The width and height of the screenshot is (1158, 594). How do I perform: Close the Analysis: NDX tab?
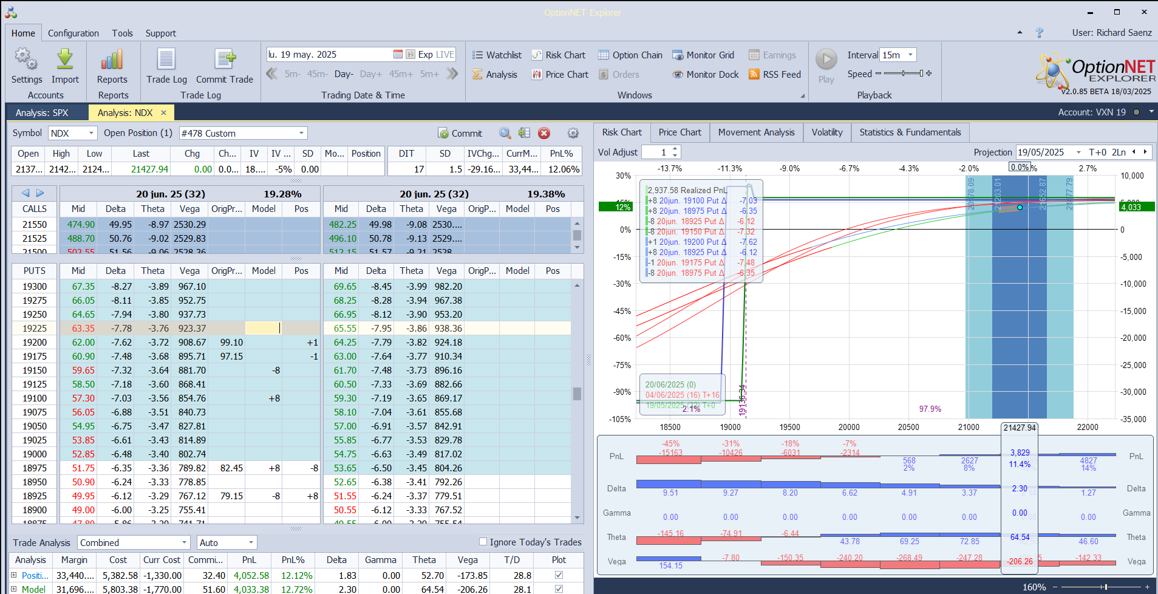tap(163, 113)
